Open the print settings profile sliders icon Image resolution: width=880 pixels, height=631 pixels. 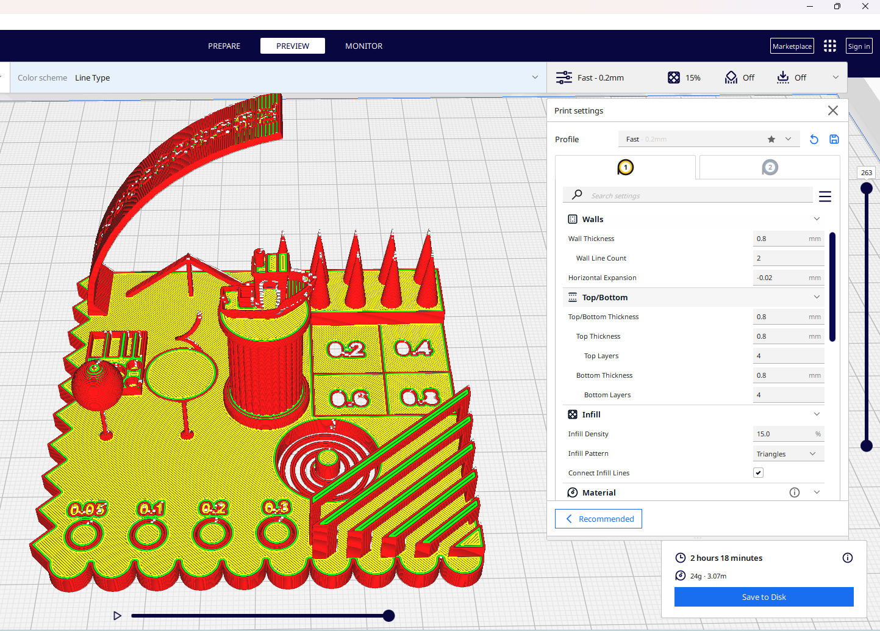pos(563,78)
